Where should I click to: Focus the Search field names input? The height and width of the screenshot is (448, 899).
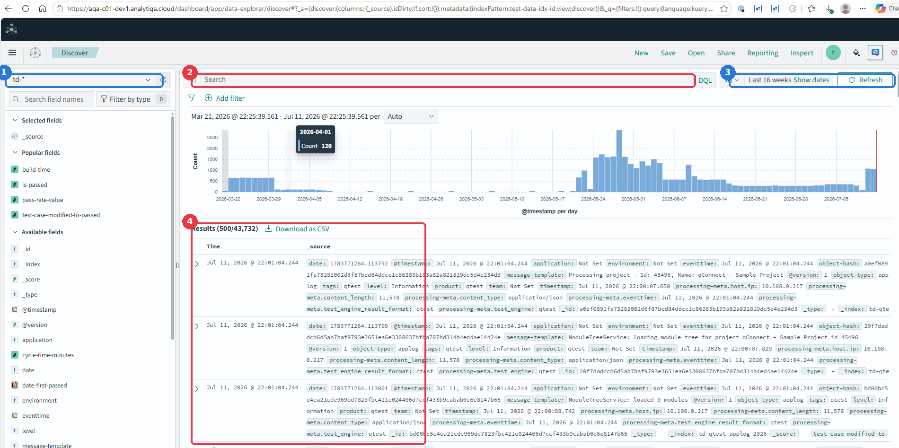pyautogui.click(x=51, y=99)
